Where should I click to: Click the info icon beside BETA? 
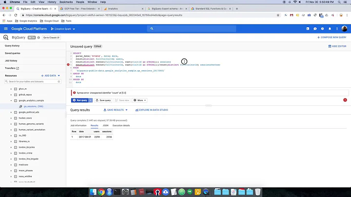click(x=39, y=38)
